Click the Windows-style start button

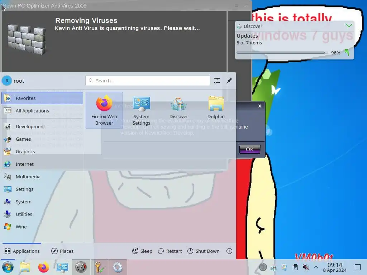(8, 267)
